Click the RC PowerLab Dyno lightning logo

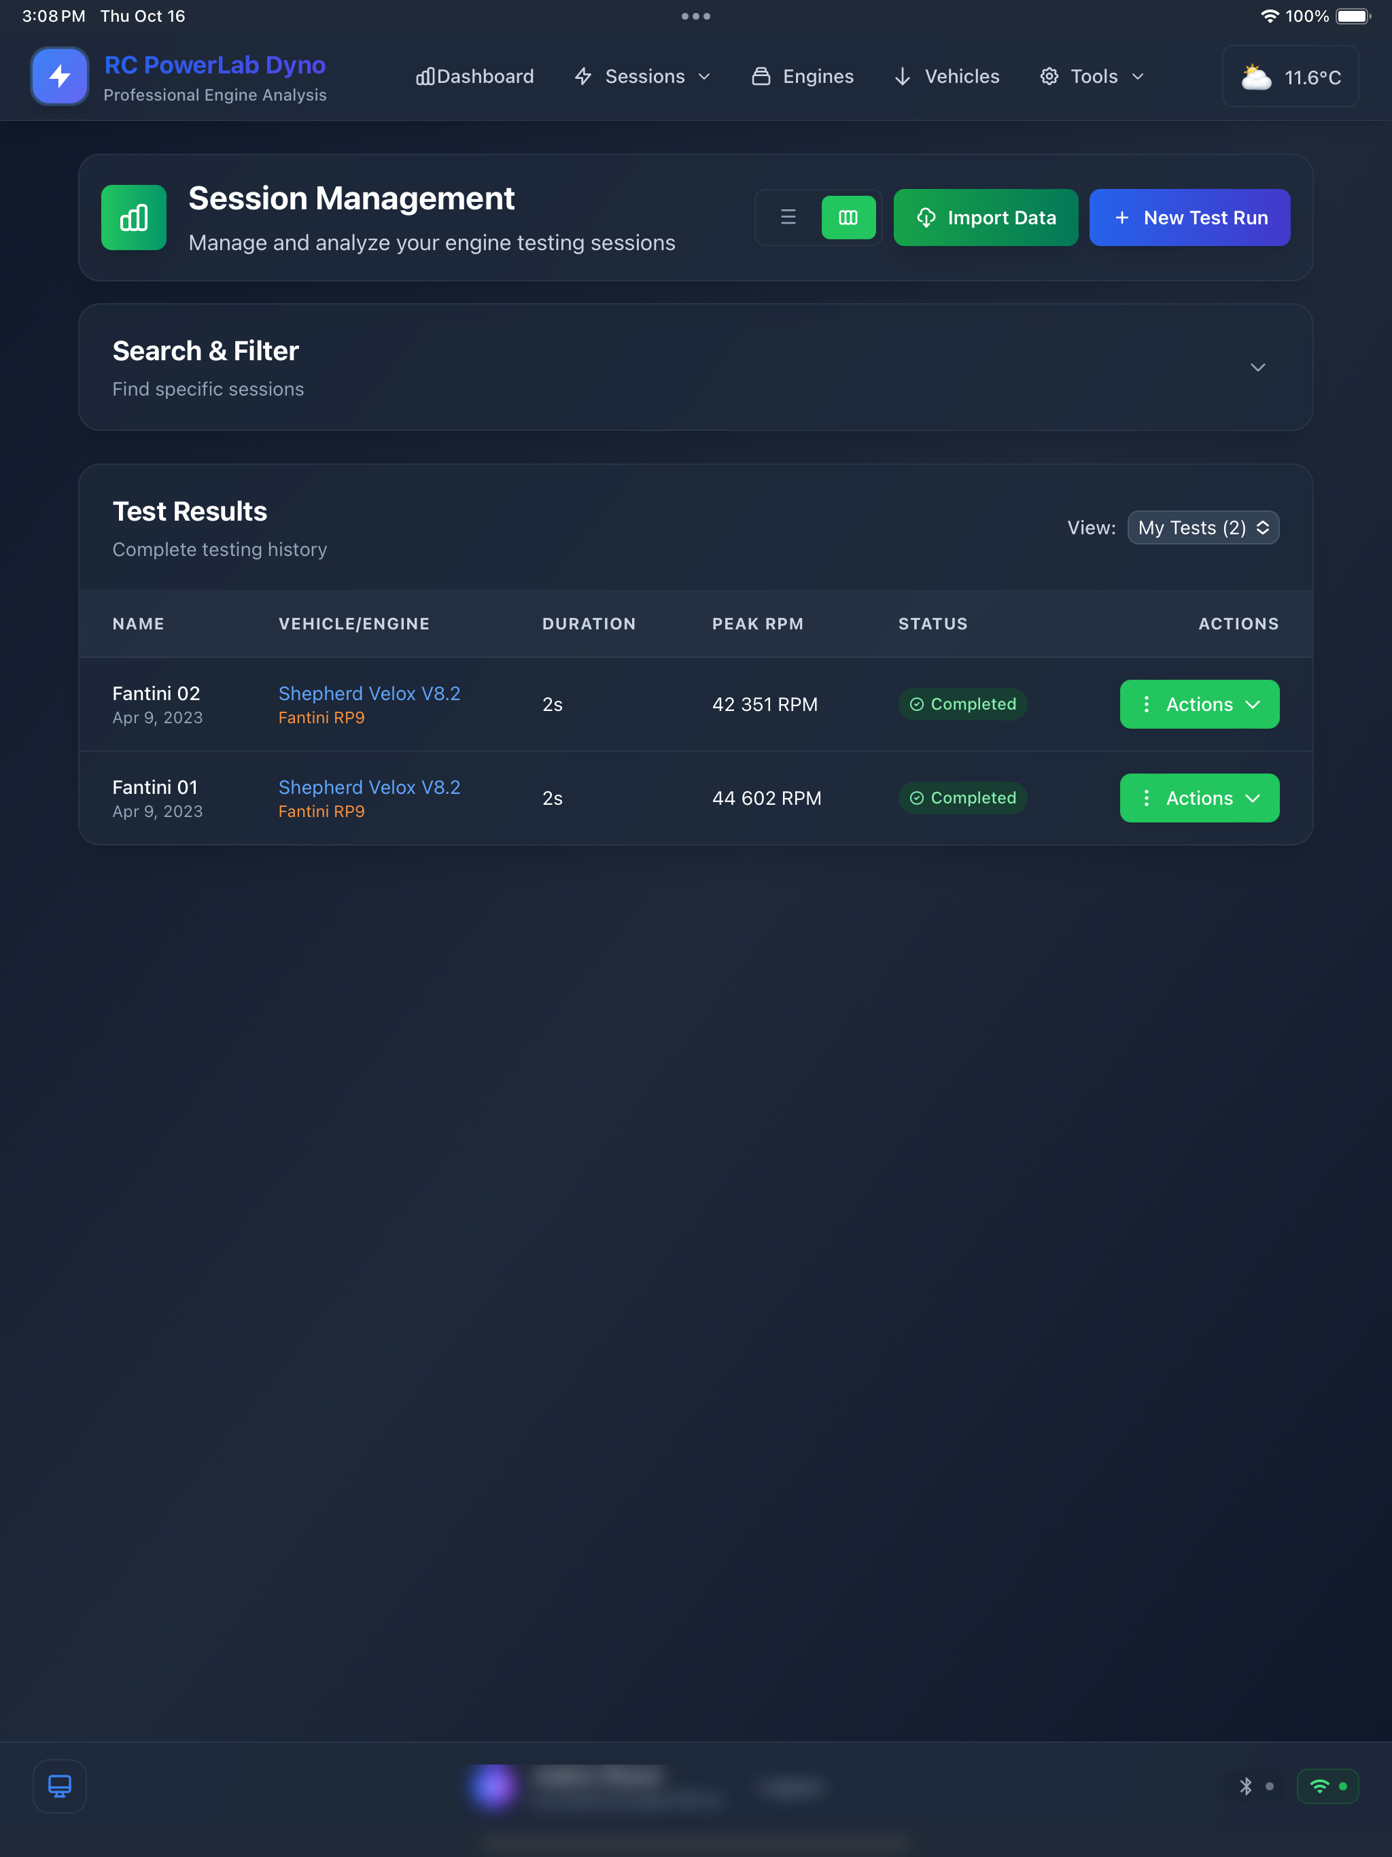[x=60, y=76]
